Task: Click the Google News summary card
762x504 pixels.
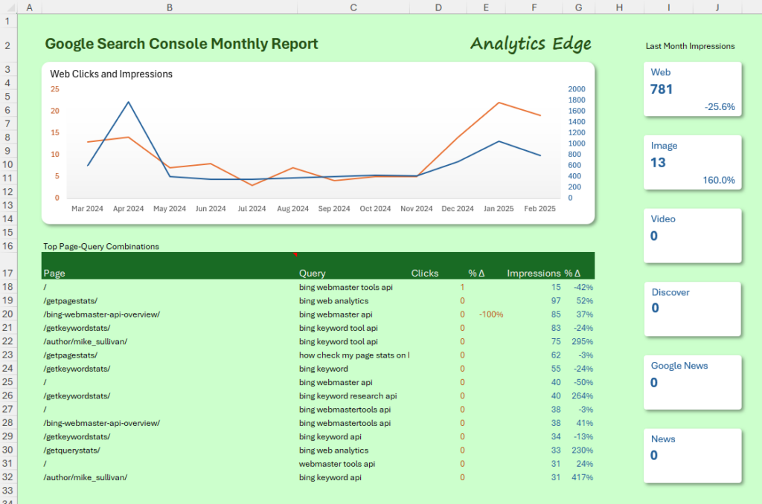Action: [x=692, y=381]
